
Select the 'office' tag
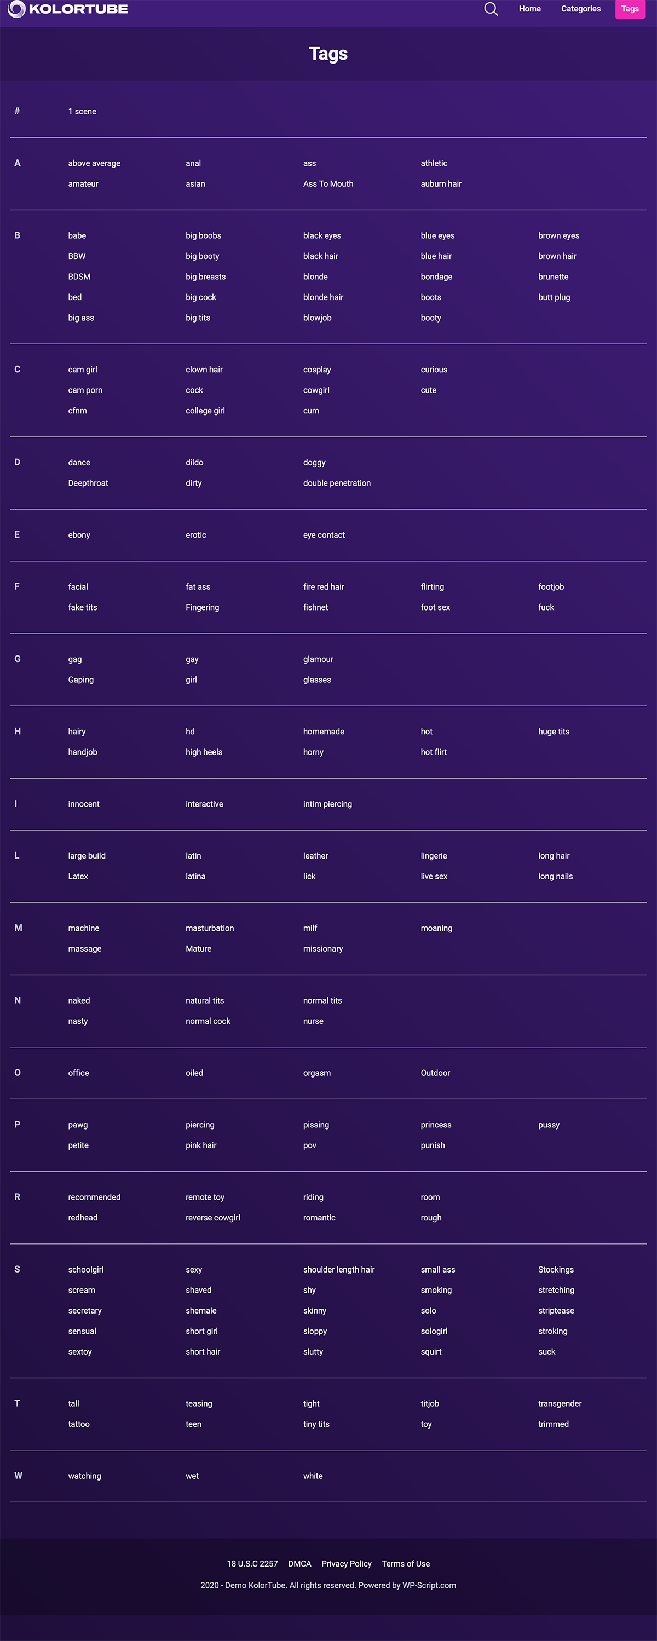[78, 1073]
